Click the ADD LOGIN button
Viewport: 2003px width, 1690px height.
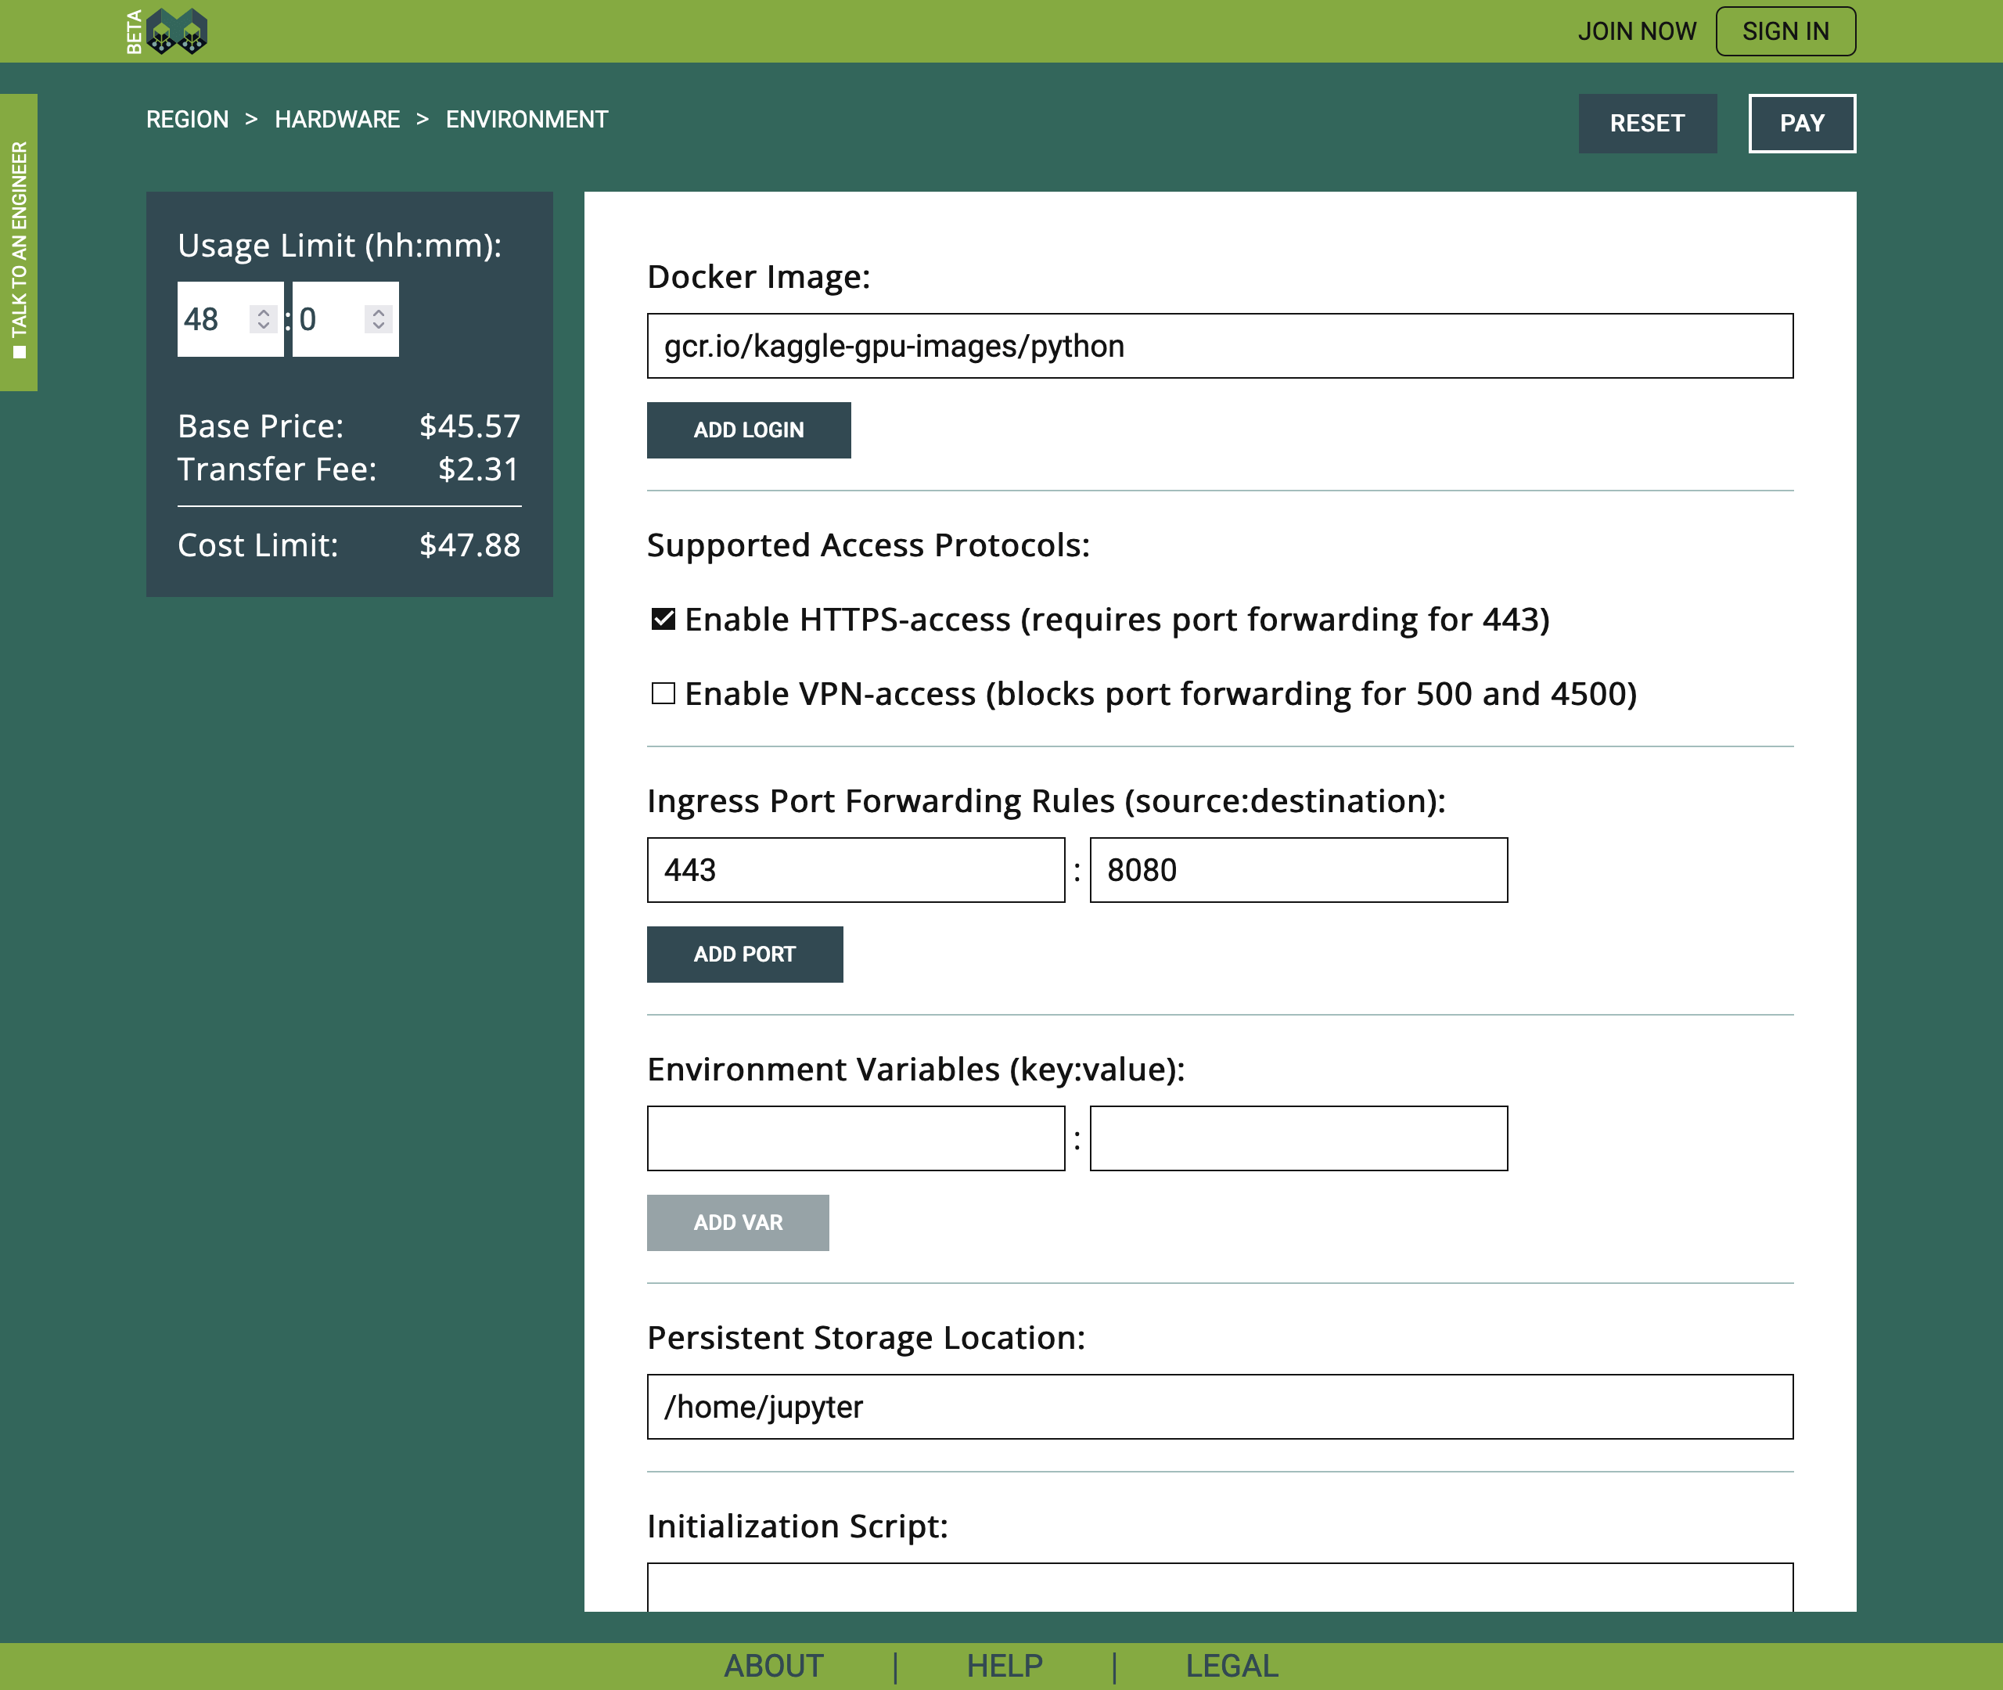pyautogui.click(x=748, y=430)
